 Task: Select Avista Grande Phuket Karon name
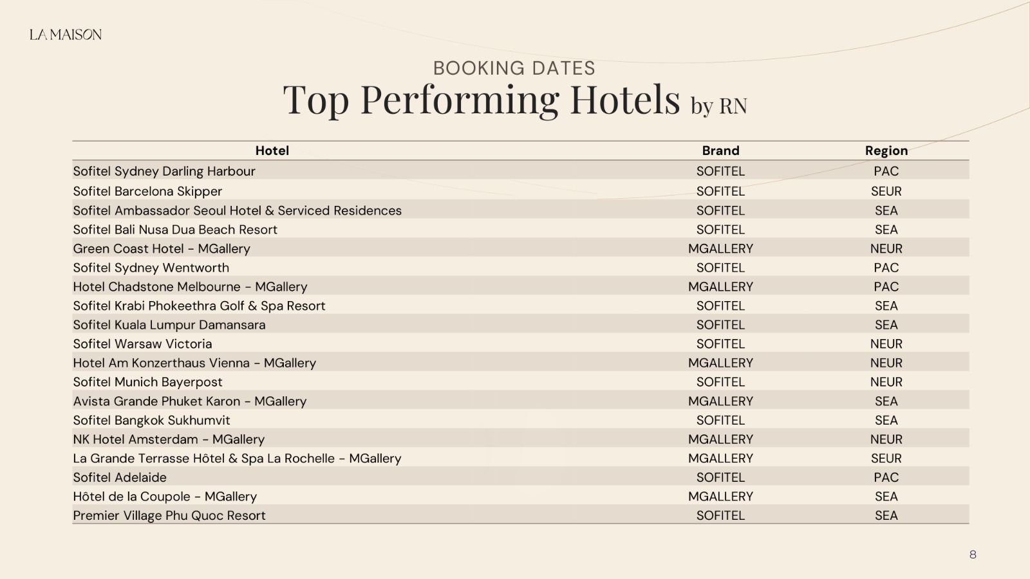click(189, 401)
